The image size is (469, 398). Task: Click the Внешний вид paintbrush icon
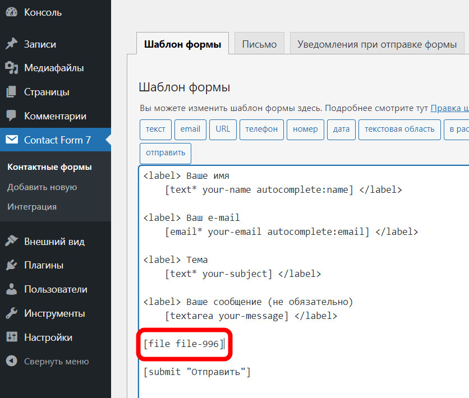(x=12, y=241)
